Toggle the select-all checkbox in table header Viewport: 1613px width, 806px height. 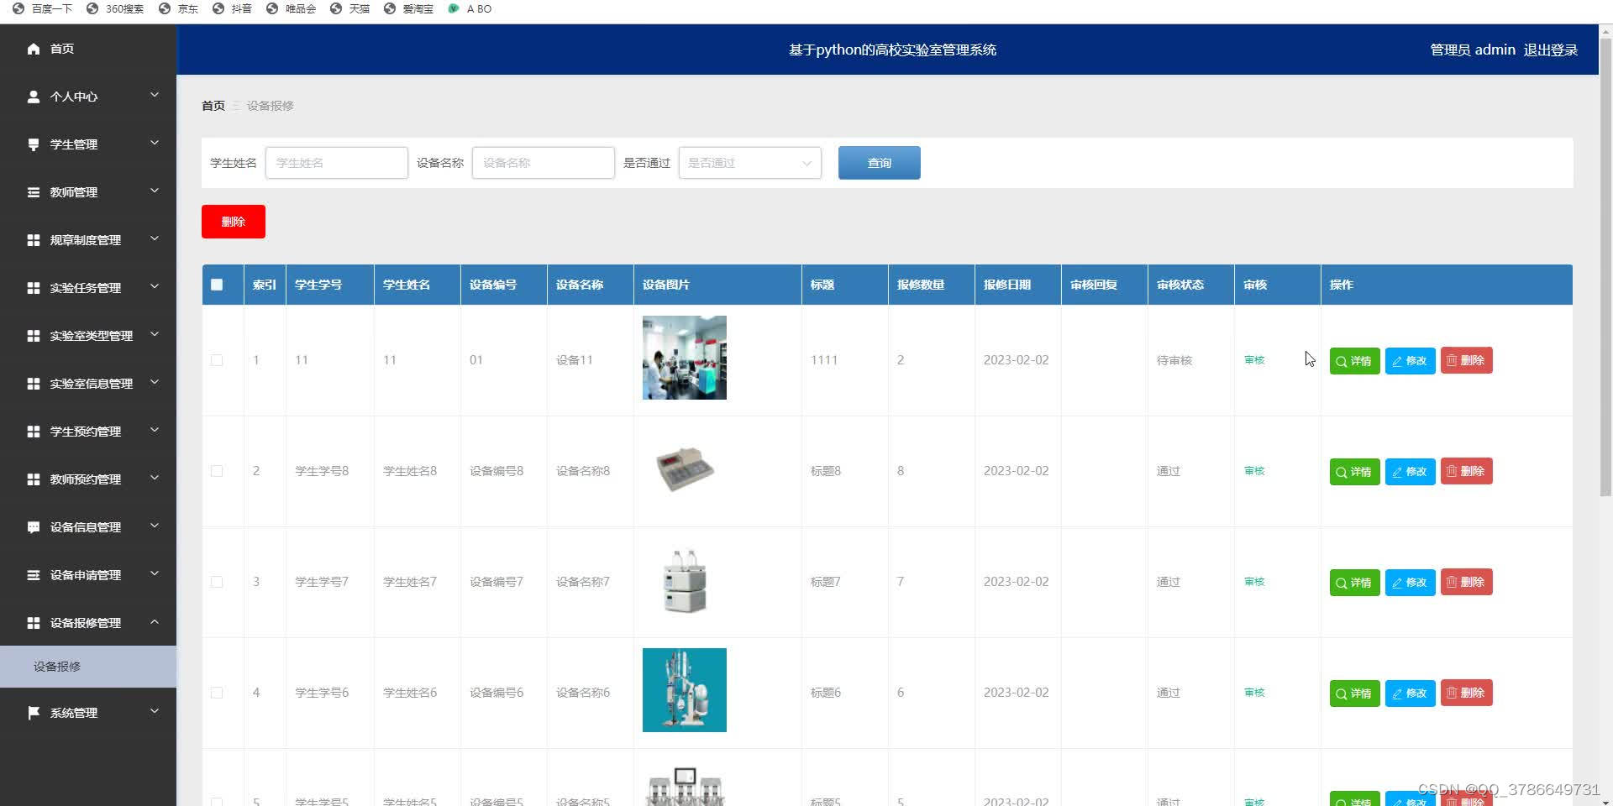pyautogui.click(x=217, y=285)
